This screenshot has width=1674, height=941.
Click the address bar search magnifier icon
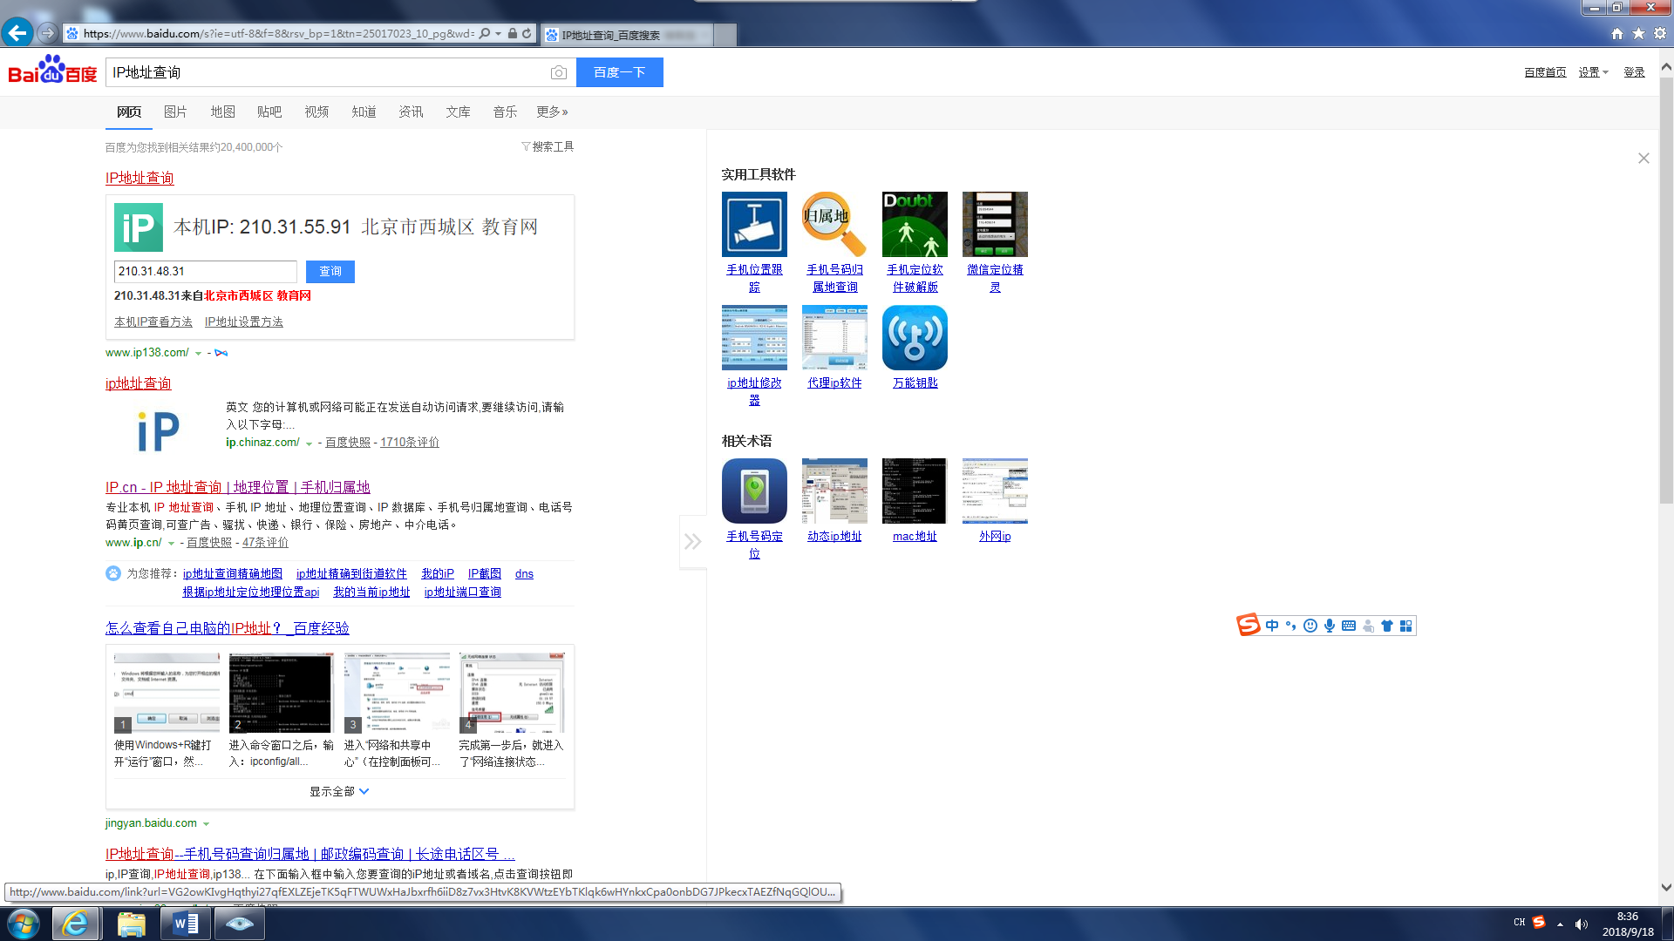485,33
